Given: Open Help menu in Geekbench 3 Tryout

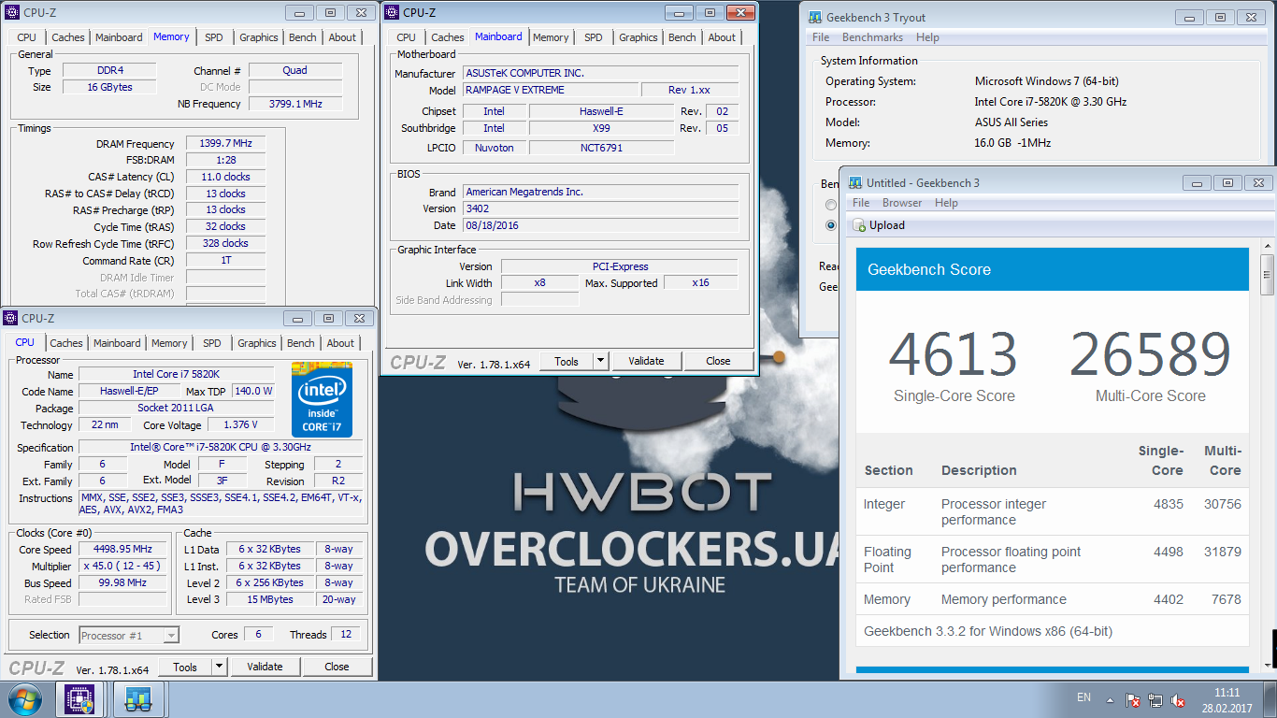Looking at the screenshot, I should click(927, 37).
